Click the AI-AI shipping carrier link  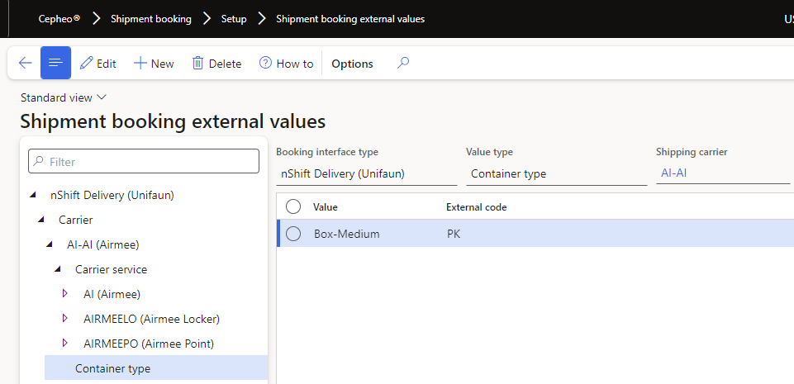click(675, 173)
